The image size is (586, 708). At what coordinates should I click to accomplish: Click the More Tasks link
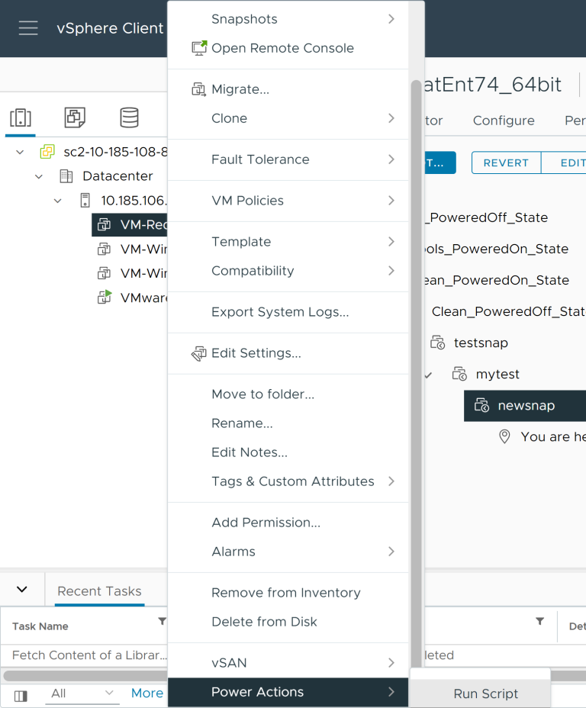tap(147, 693)
